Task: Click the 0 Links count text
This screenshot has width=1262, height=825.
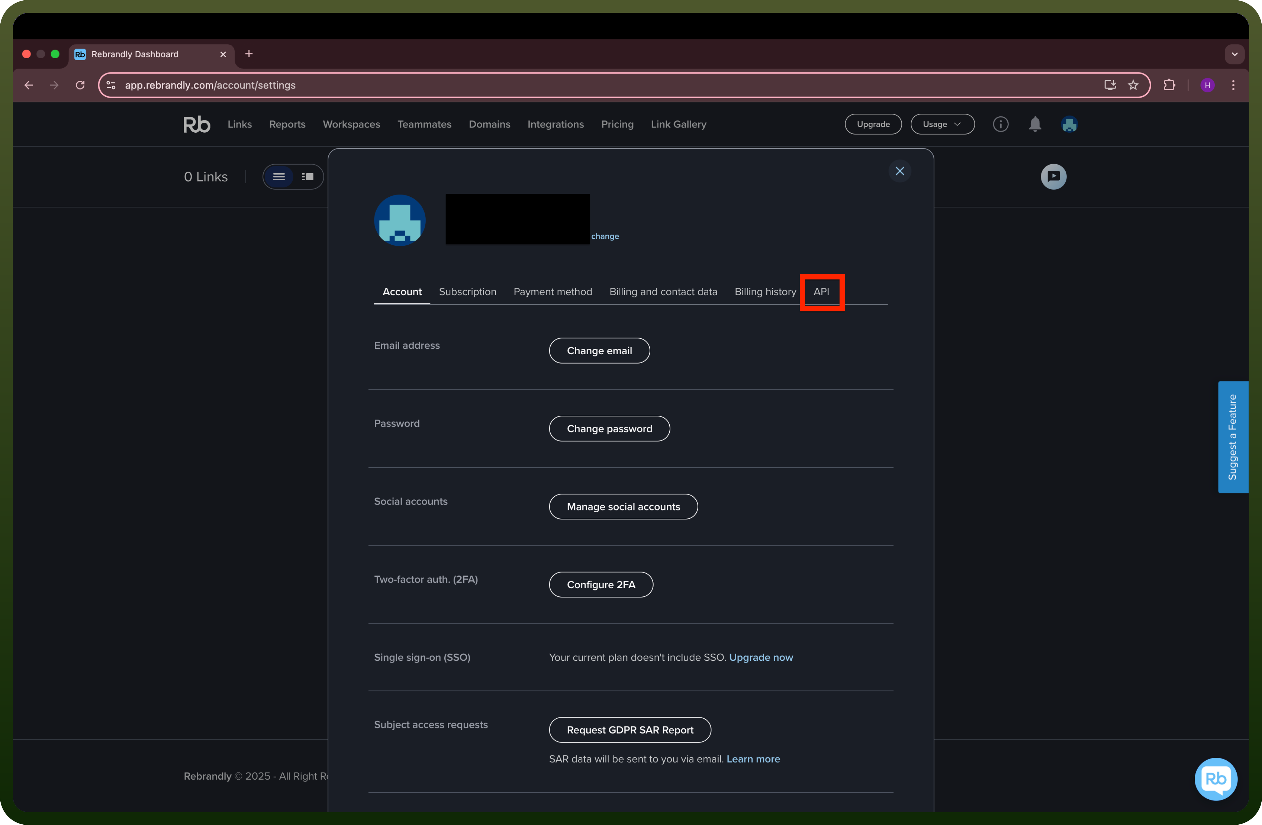Action: tap(206, 176)
